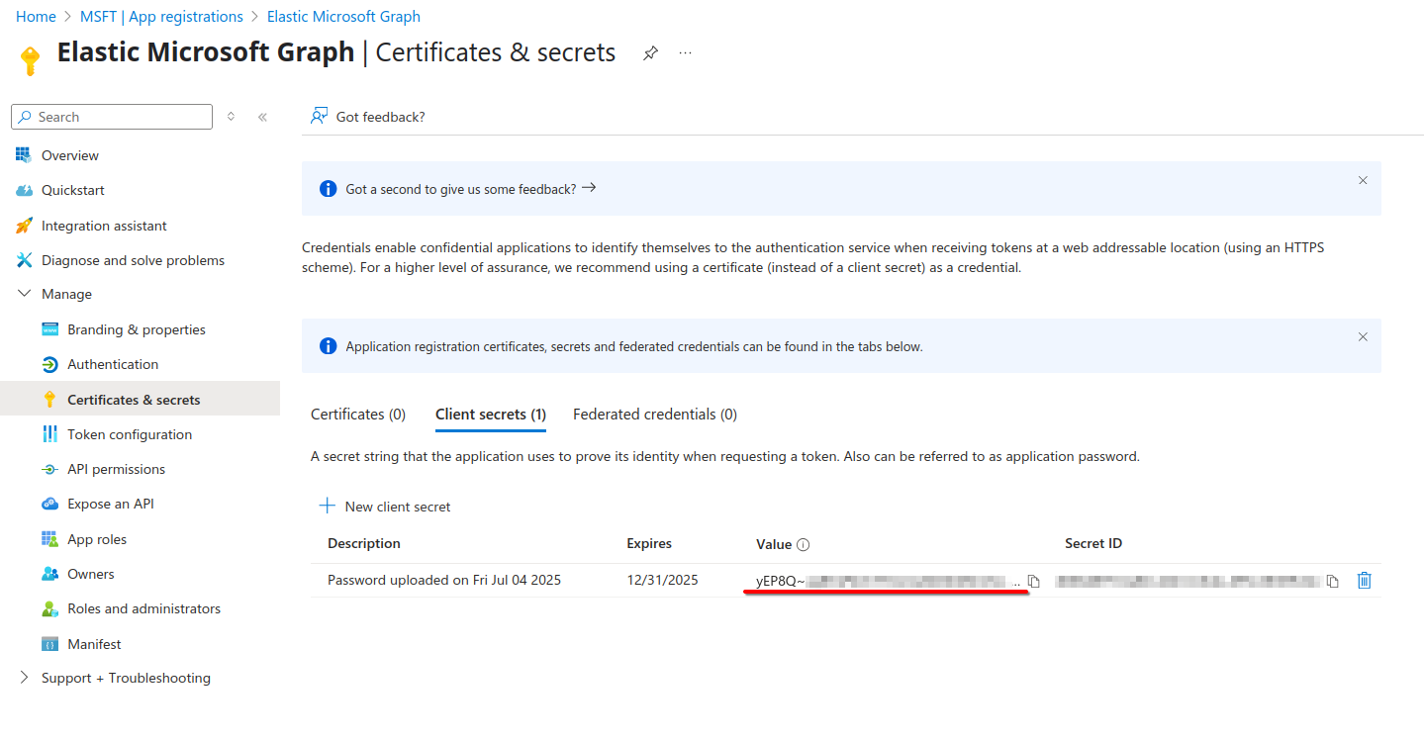Navigate to App registrations breadcrumb link
1424x741 pixels.
[160, 16]
